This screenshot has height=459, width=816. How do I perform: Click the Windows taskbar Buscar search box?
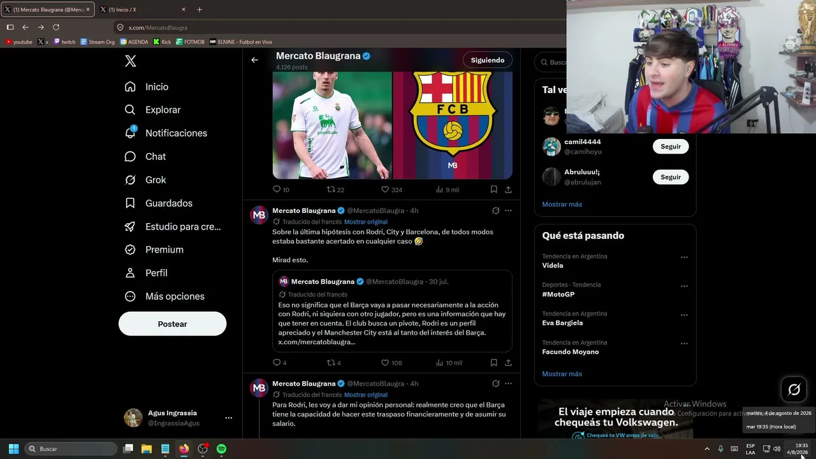pos(71,449)
